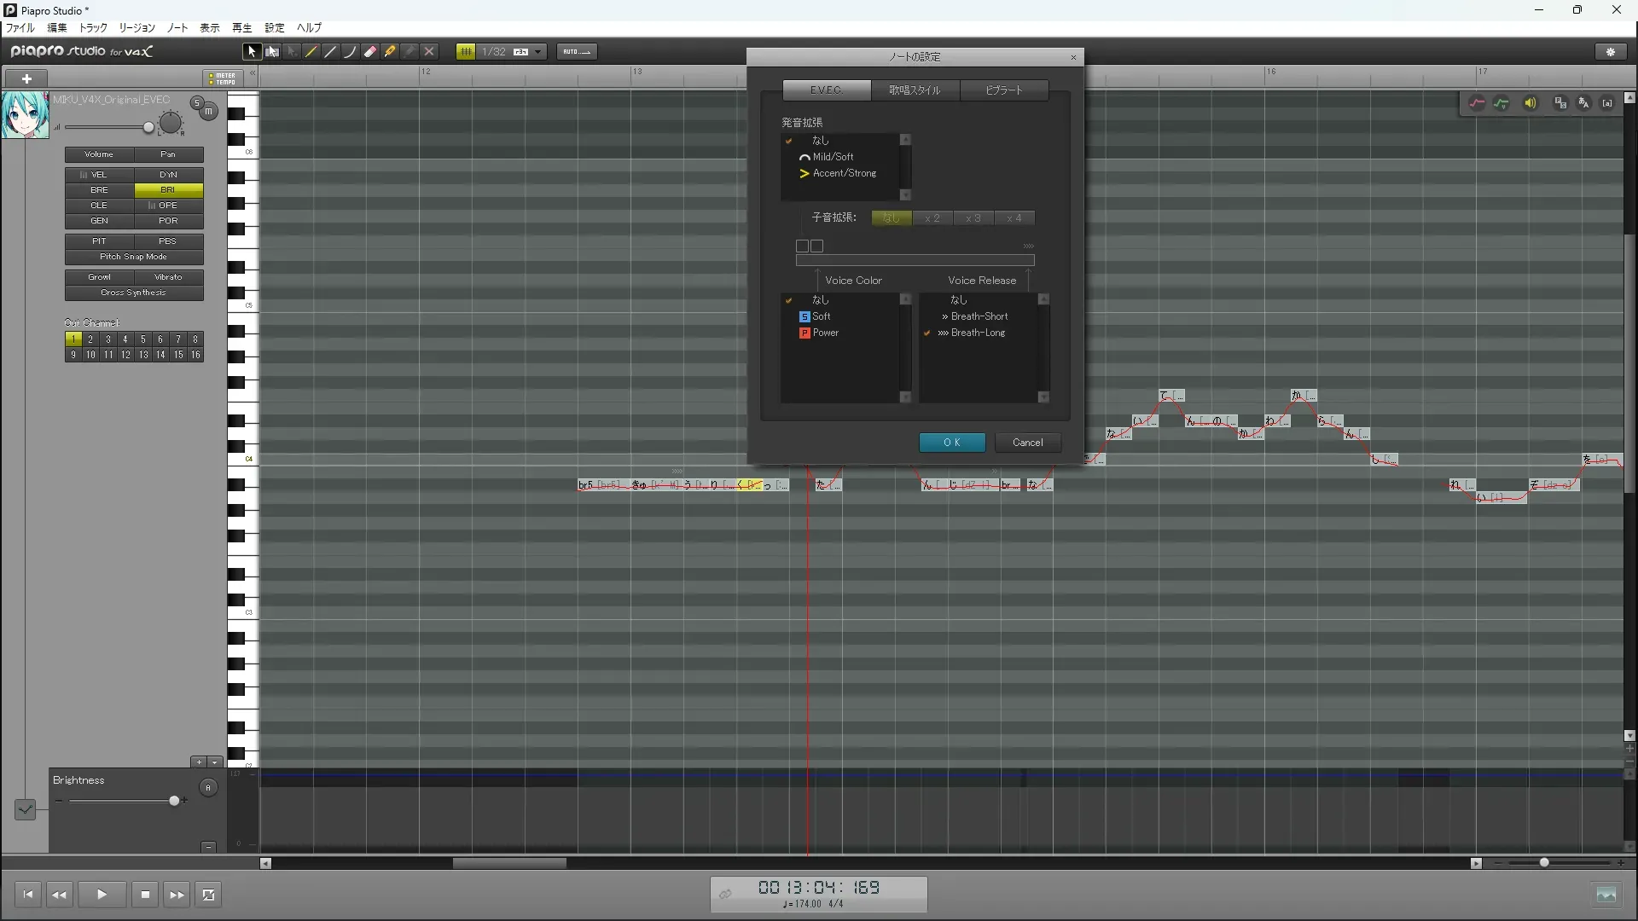This screenshot has height=921, width=1638.
Task: Toggle the phoneme [a] display icon
Action: (x=1607, y=103)
